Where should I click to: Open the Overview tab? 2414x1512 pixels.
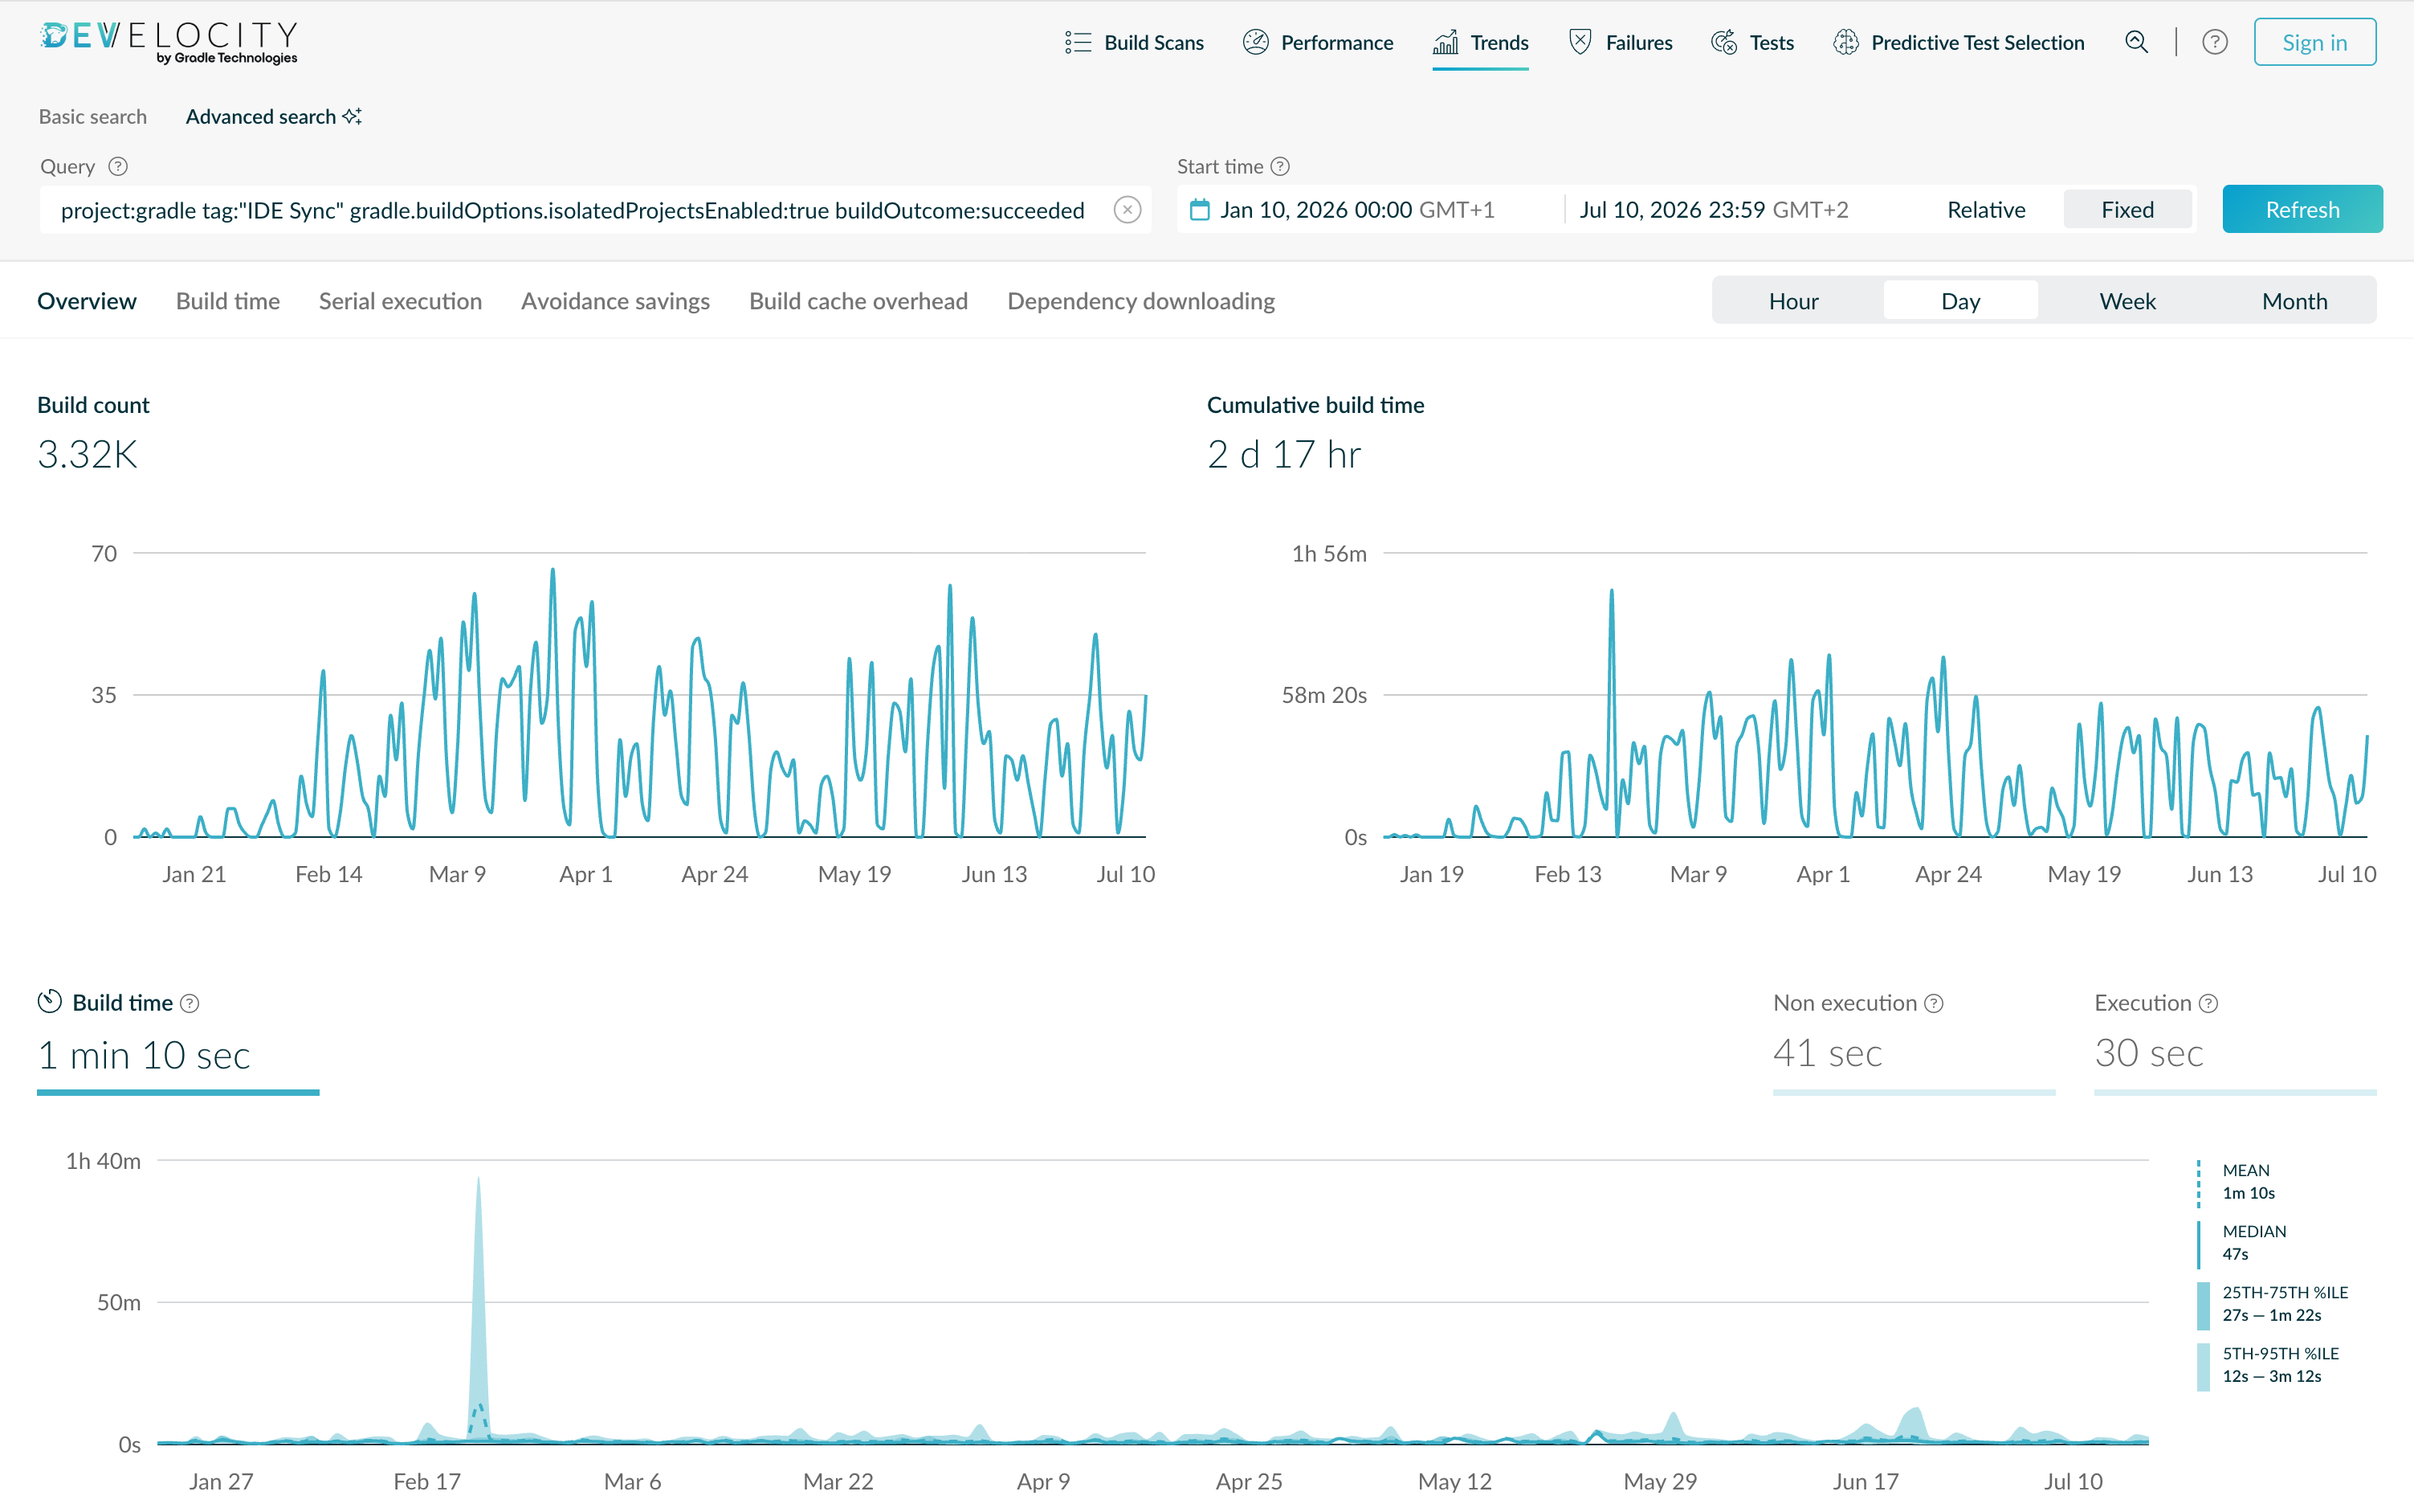(87, 301)
